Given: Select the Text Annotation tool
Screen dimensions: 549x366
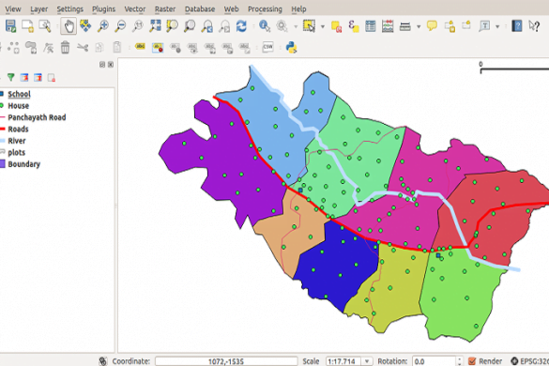Looking at the screenshot, I should (484, 26).
